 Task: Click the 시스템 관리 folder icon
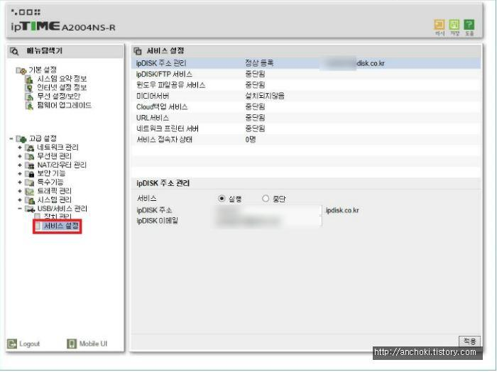click(x=30, y=200)
